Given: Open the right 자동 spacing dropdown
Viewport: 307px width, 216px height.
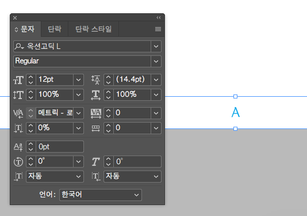Looking at the screenshot, I should click(132, 176).
